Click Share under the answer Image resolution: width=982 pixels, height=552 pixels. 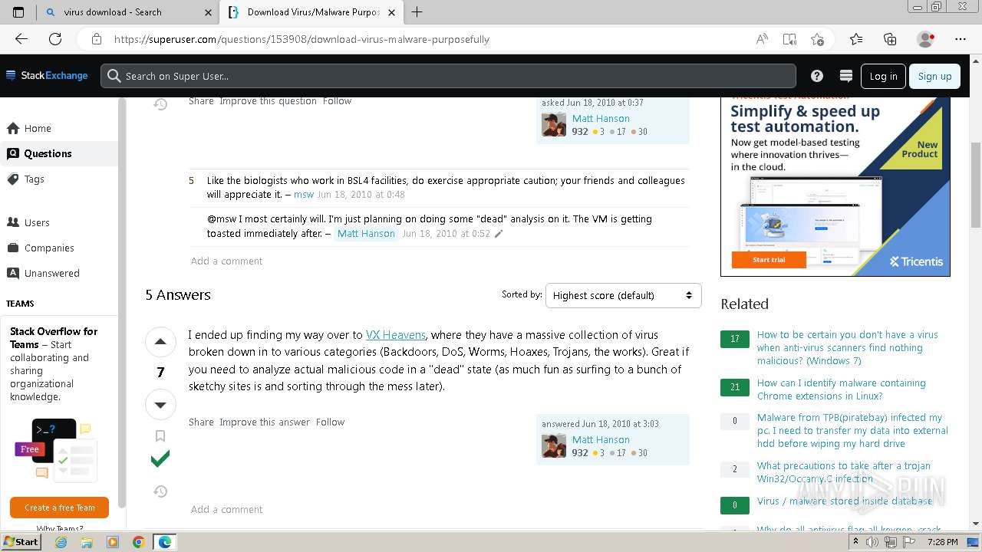click(201, 422)
